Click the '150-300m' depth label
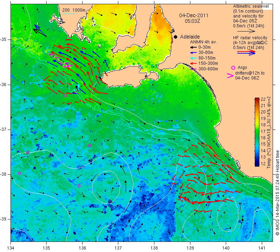 208,63
